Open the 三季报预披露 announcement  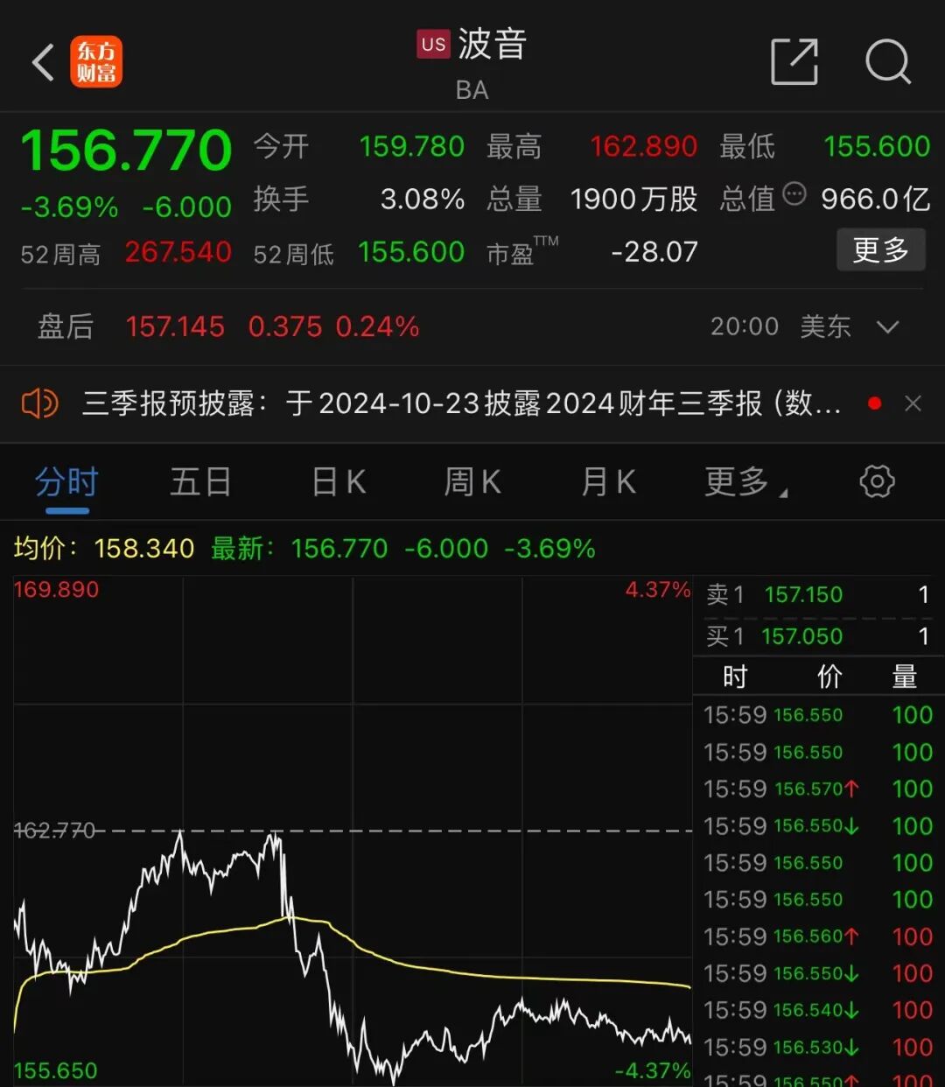(x=462, y=403)
